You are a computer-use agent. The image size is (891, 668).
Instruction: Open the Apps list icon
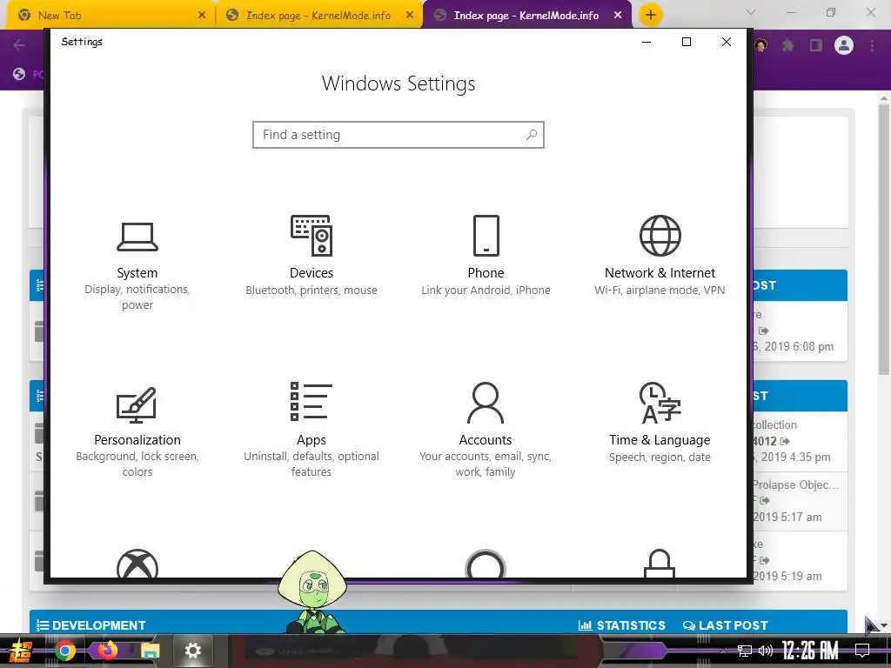[x=312, y=402]
